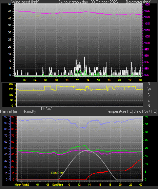Click the W compass direction label
The width and height of the screenshot is (158, 189).
coord(149,89)
